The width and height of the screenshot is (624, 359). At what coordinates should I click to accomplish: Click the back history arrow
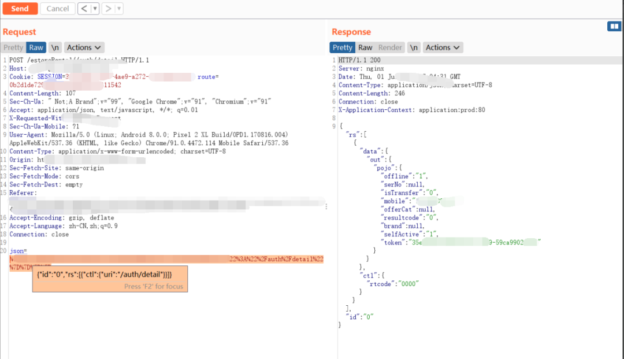point(84,9)
